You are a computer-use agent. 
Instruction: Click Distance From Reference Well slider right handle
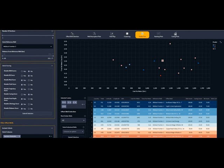(x=53, y=56)
